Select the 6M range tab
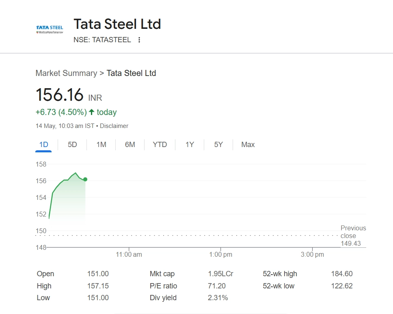The width and height of the screenshot is (393, 314). 130,145
